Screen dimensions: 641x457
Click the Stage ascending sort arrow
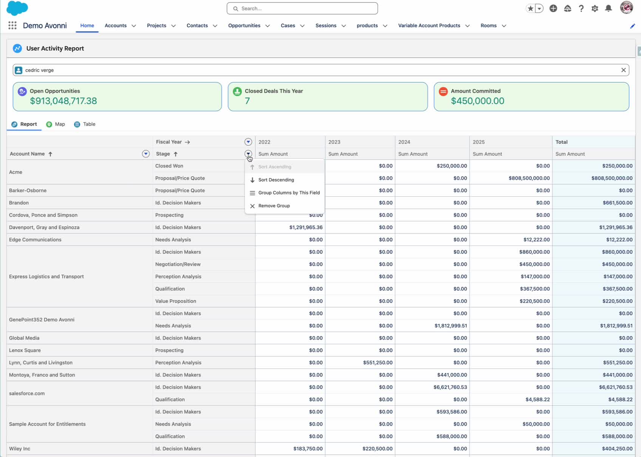(176, 154)
